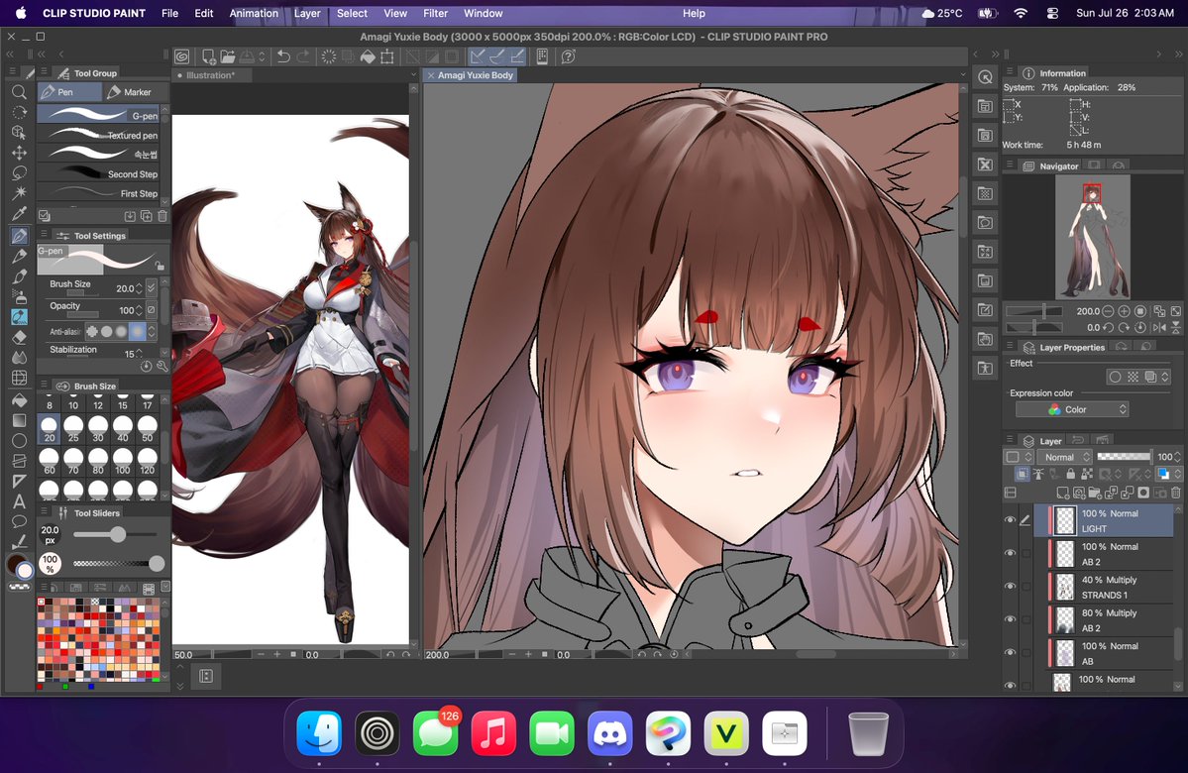The height and width of the screenshot is (773, 1188).
Task: Click navigator zoom in plus icon
Action: click(1124, 311)
